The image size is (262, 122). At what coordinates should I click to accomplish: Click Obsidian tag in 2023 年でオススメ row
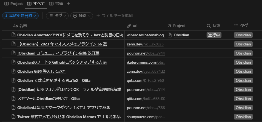[243, 44]
